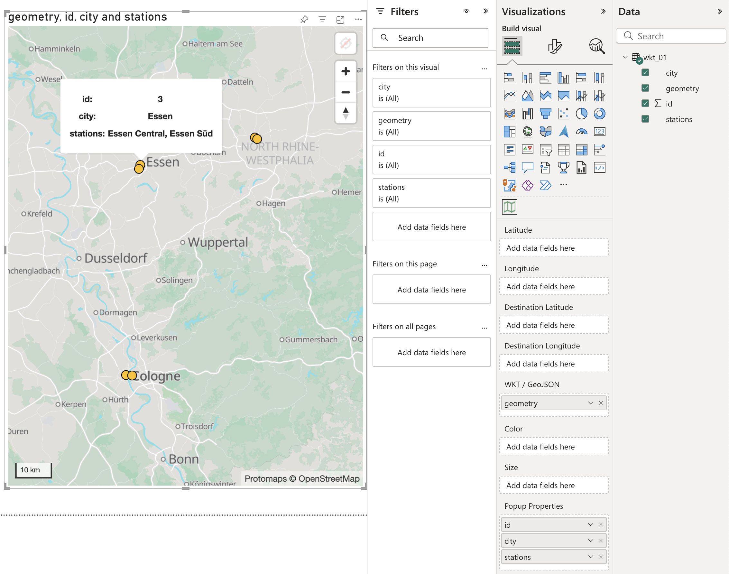The height and width of the screenshot is (574, 729).
Task: Uncheck the city field in the Data pane
Action: tap(645, 73)
